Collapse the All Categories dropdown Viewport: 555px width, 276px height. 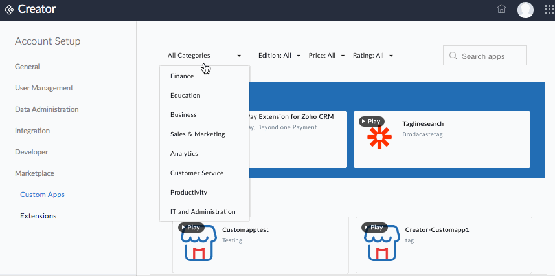click(x=204, y=56)
